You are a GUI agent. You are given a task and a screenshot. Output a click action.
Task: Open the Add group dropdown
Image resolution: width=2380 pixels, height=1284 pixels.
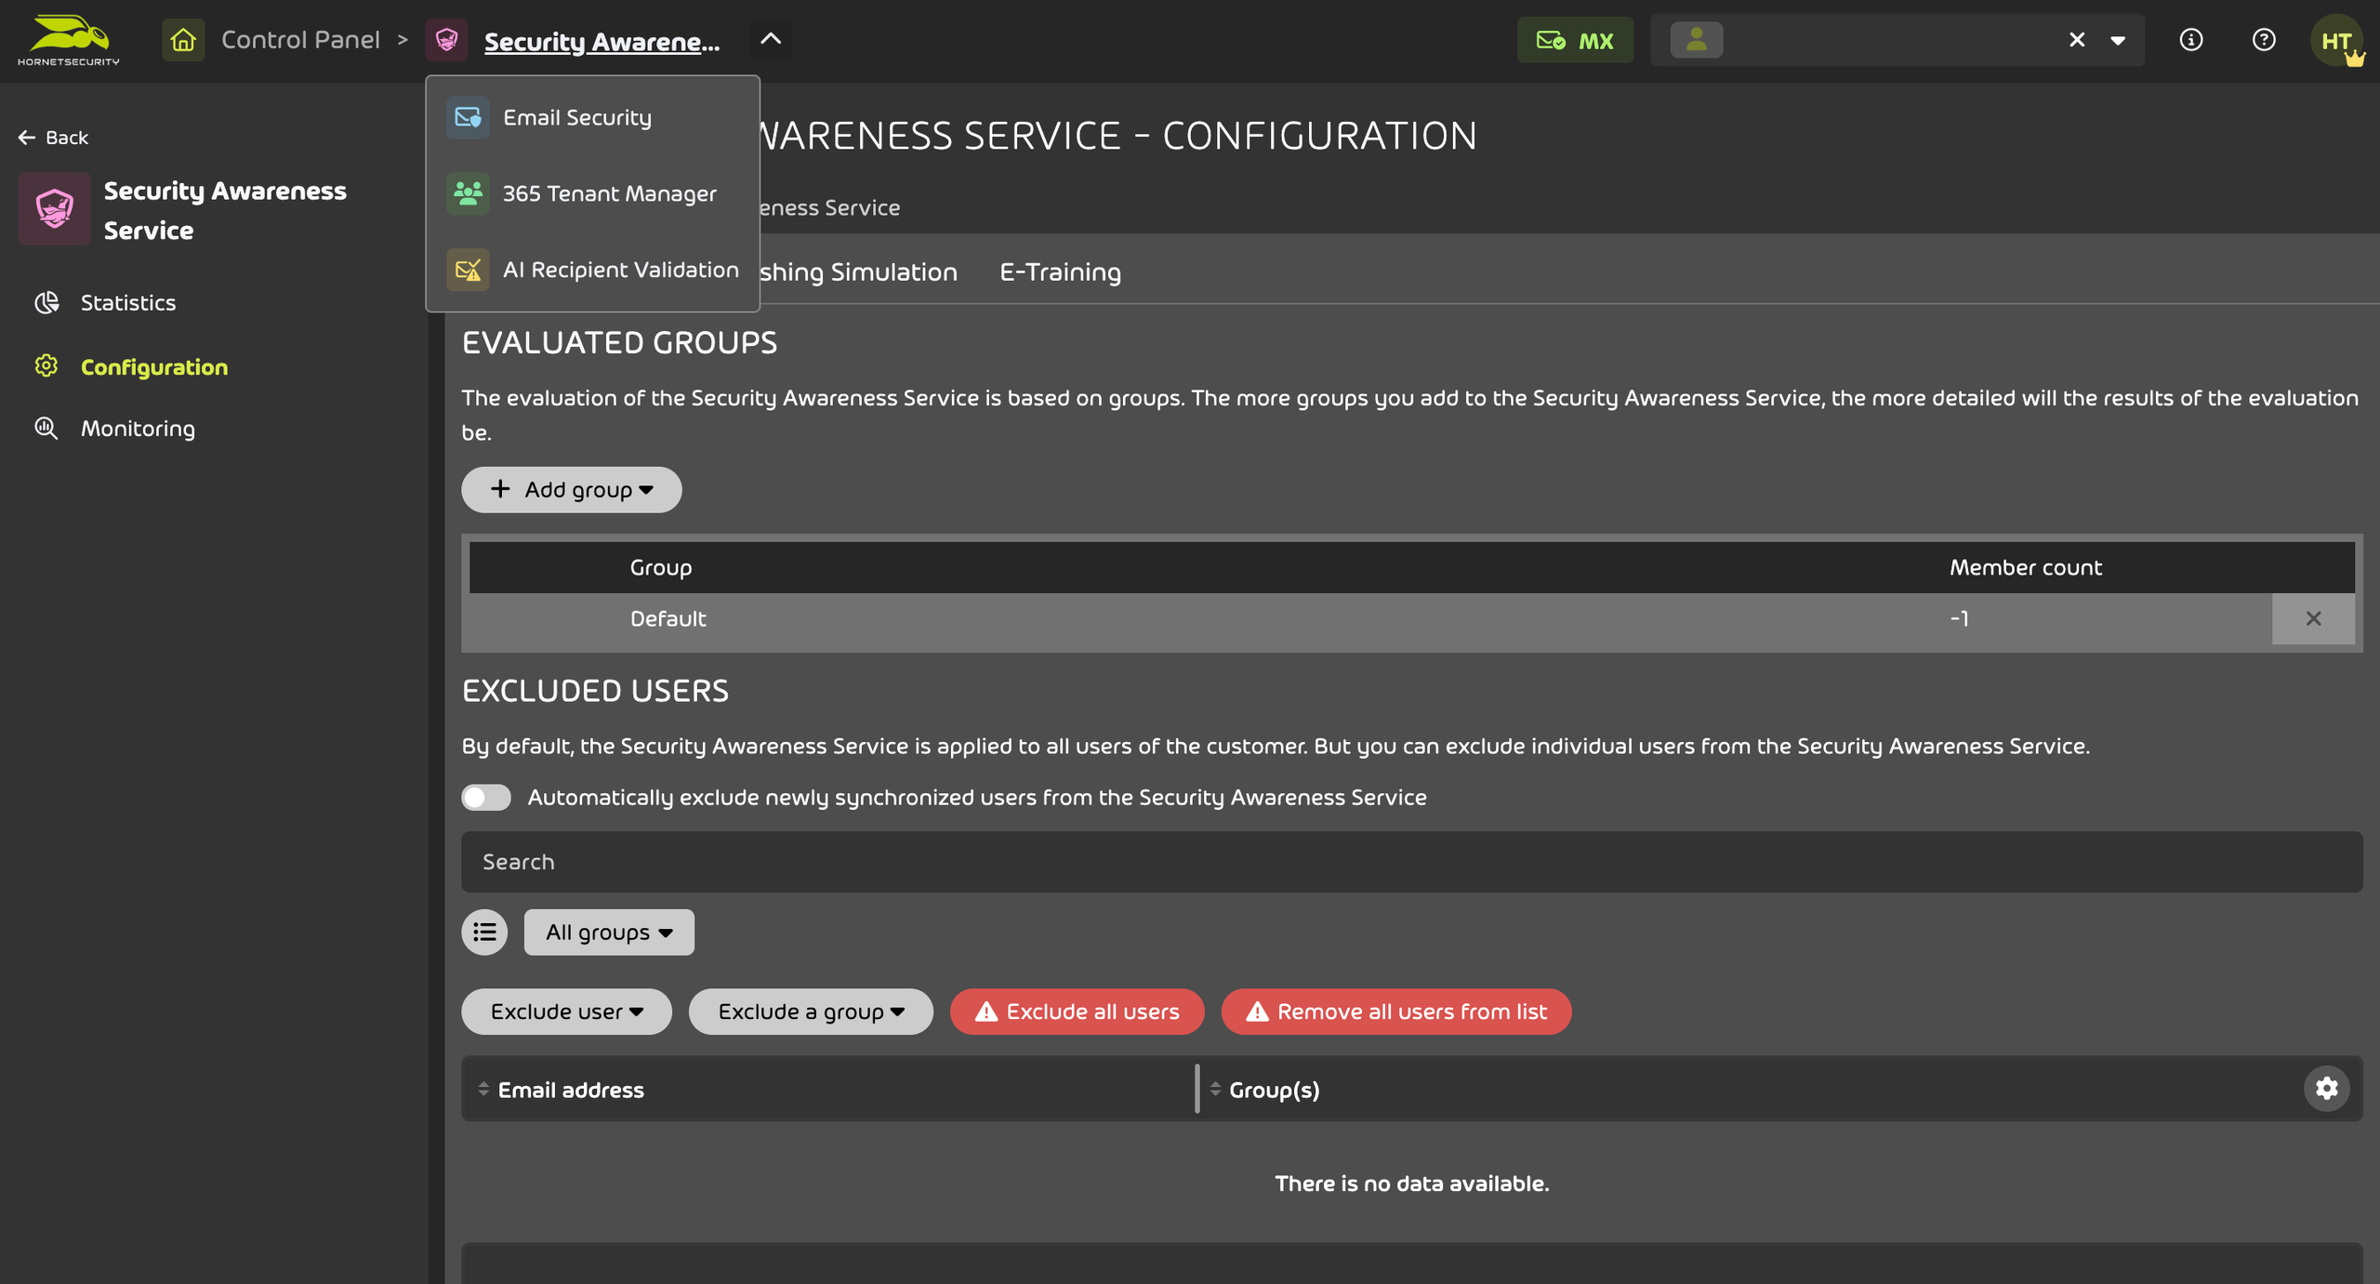(x=572, y=490)
